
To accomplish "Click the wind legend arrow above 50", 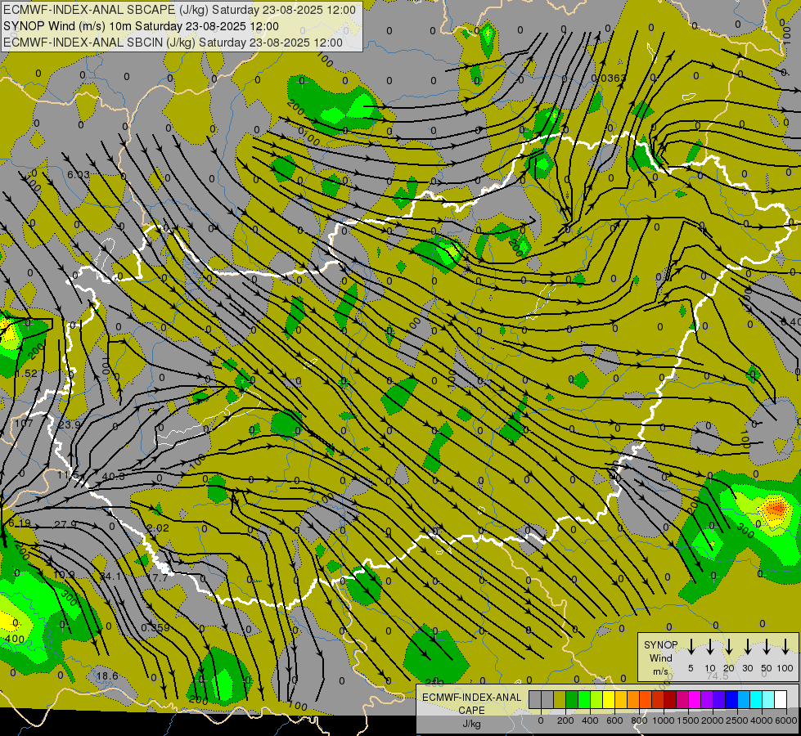I will 767,647.
